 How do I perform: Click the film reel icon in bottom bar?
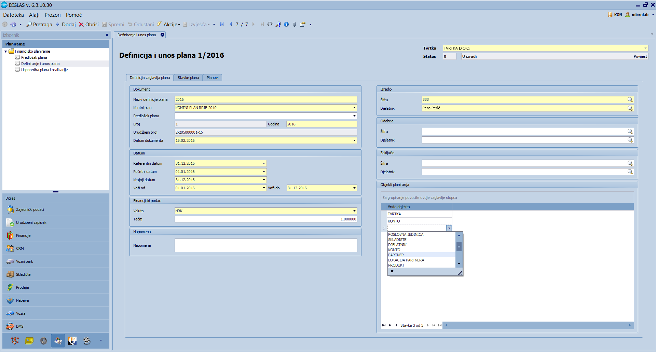coord(87,340)
